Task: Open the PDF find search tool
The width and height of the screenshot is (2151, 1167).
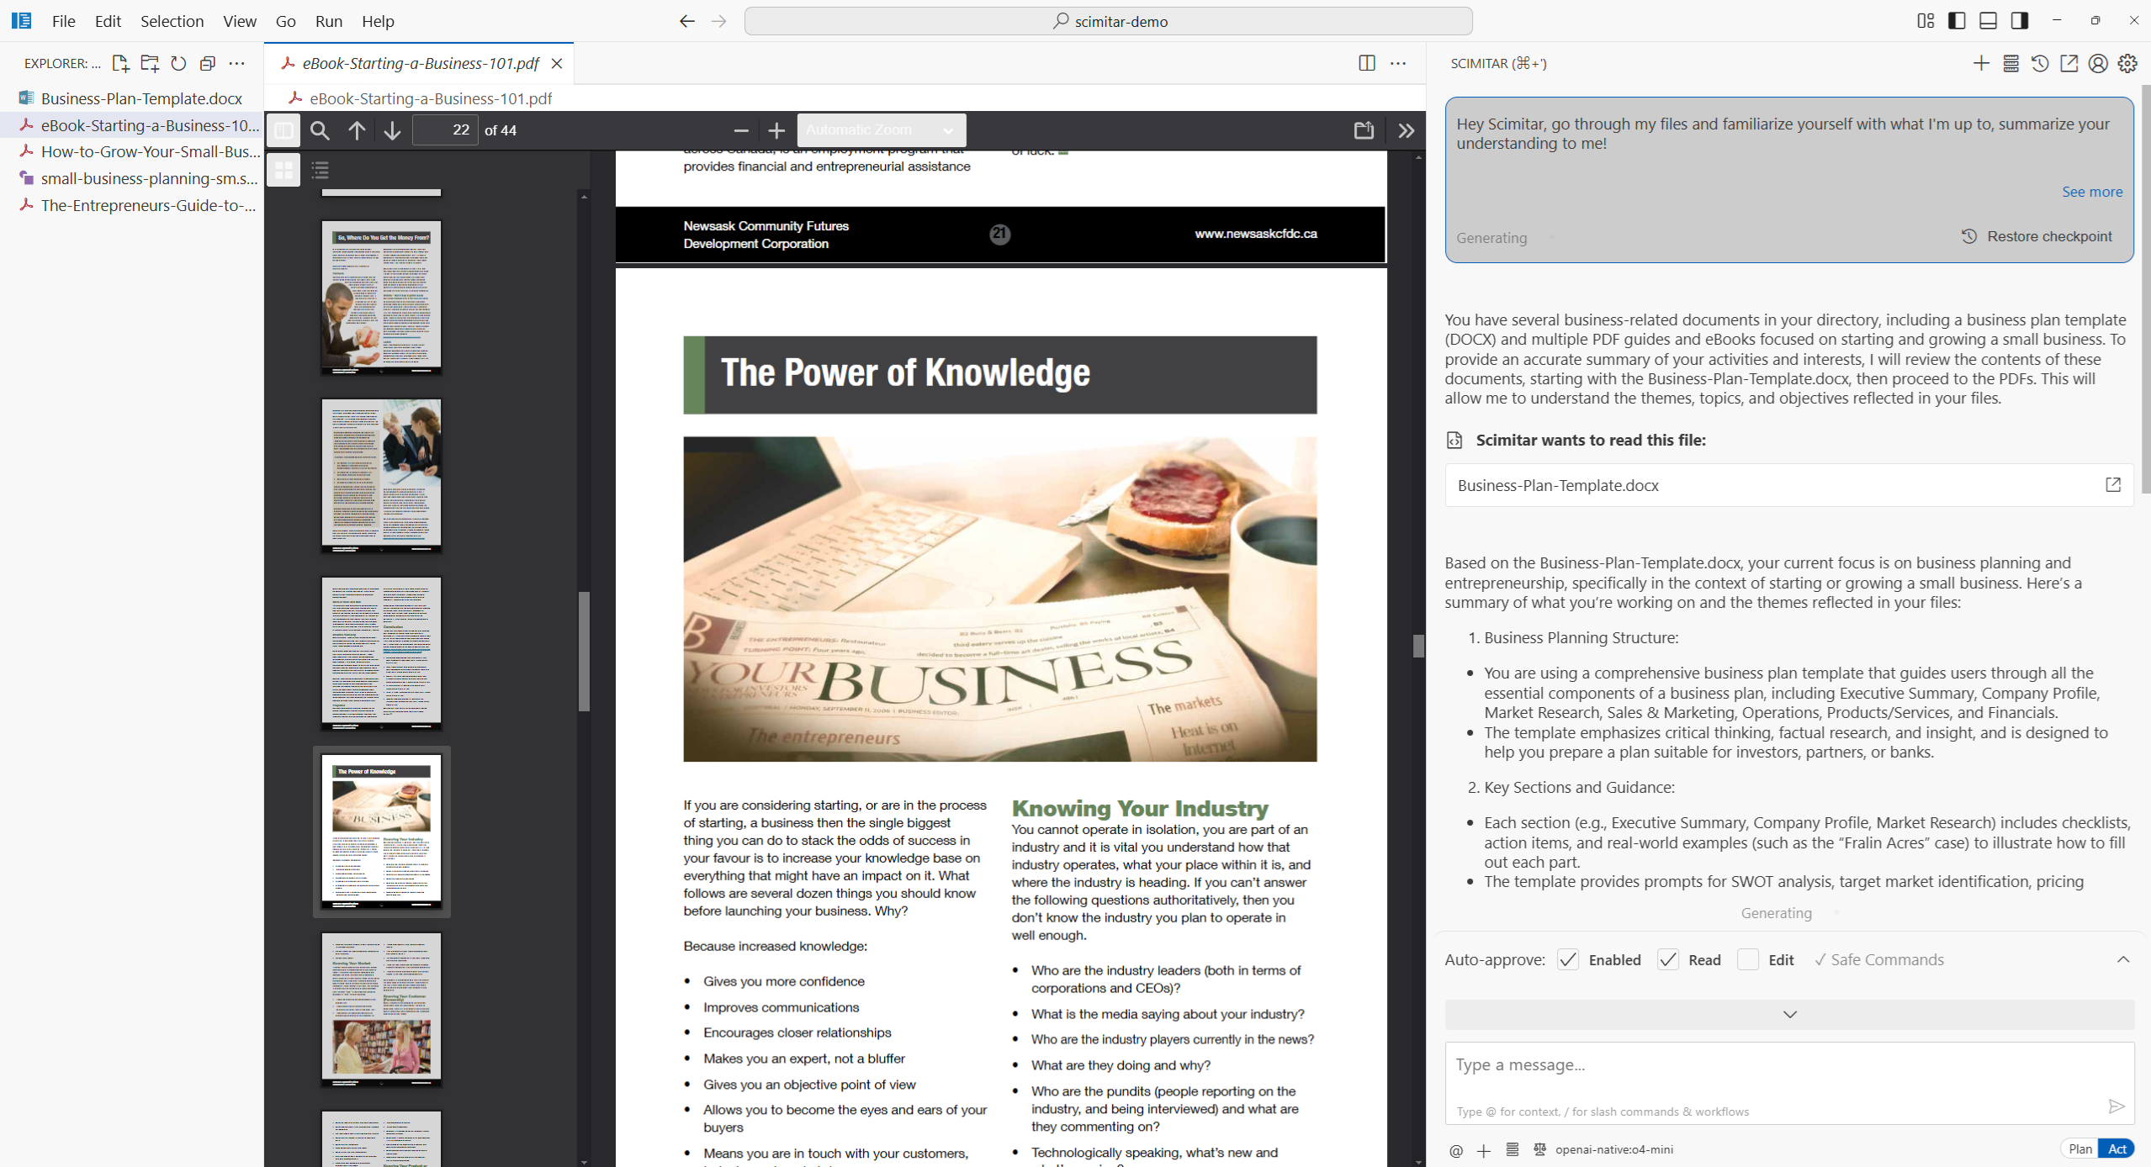Action: 320,130
